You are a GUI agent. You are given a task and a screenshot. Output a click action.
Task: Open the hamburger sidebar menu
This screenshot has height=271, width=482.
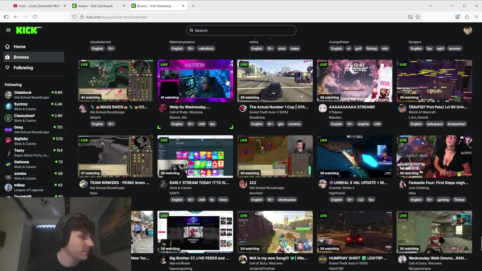8,30
